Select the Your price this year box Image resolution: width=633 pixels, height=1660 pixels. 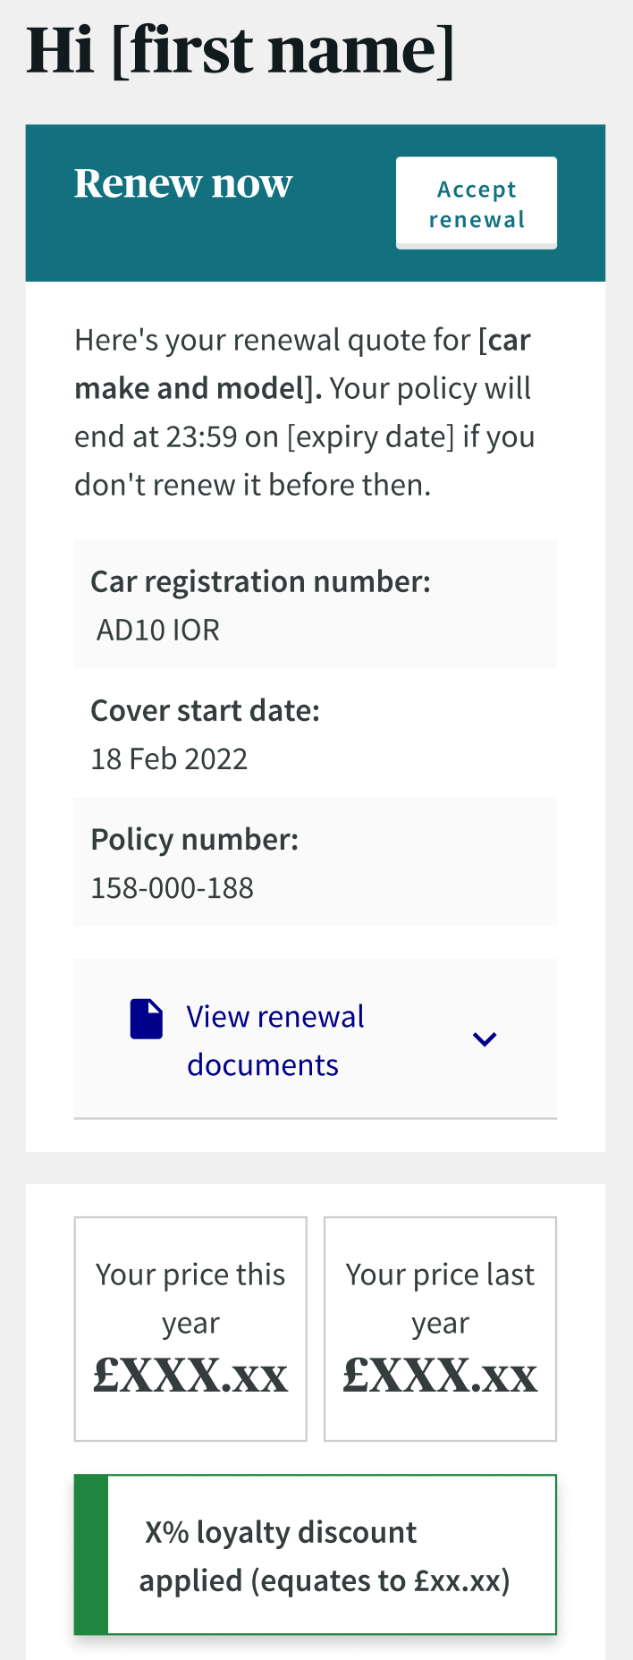pyautogui.click(x=190, y=1327)
